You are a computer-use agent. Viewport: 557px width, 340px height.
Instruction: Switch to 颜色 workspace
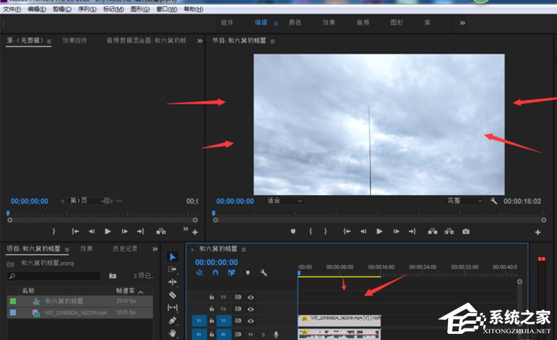coord(295,22)
